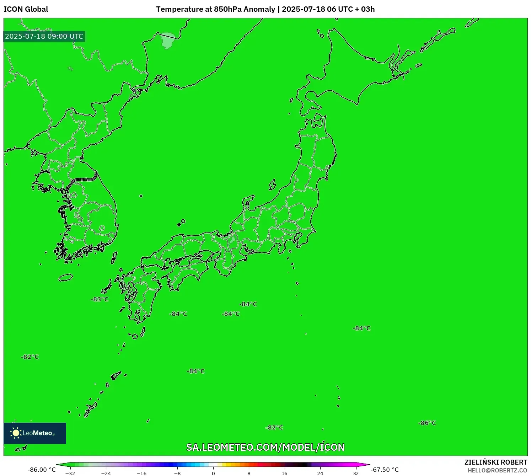Click the 8 tick on the colorbar

point(249,473)
